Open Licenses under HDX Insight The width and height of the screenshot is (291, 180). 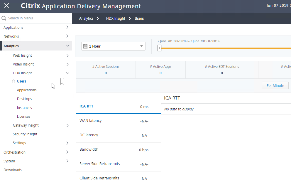click(x=23, y=117)
